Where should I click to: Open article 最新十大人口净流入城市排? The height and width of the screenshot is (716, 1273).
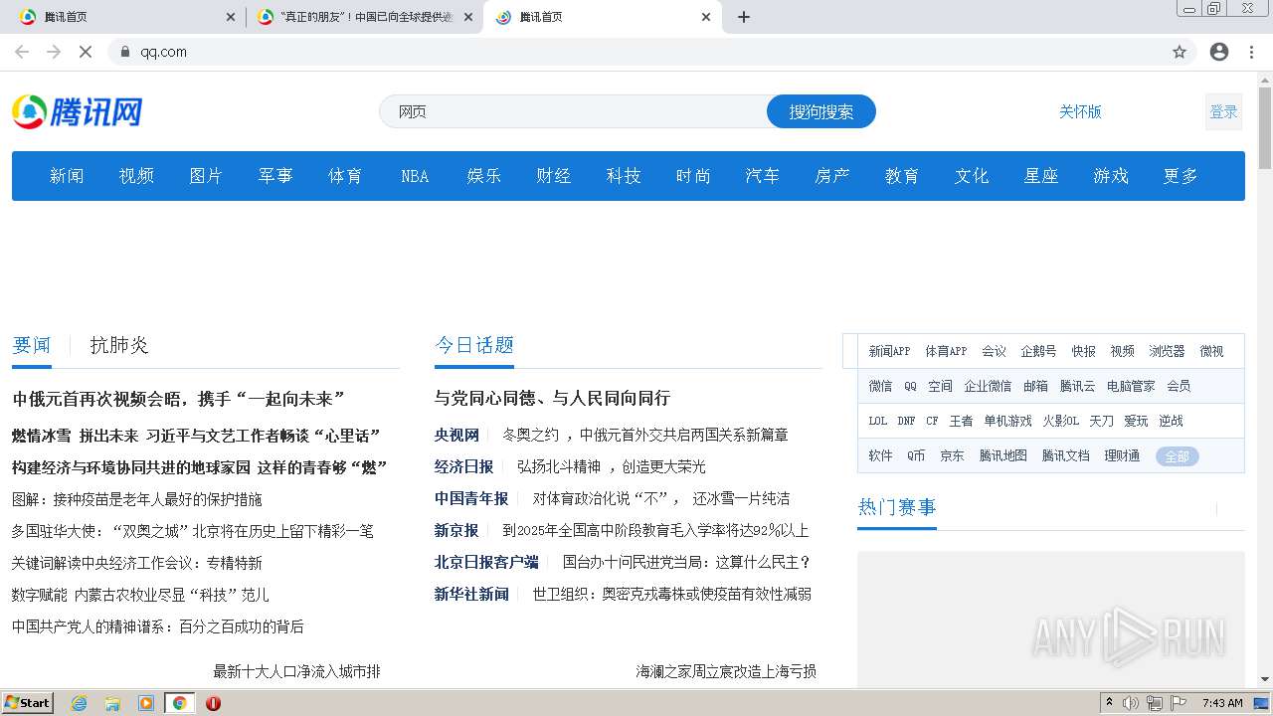296,671
